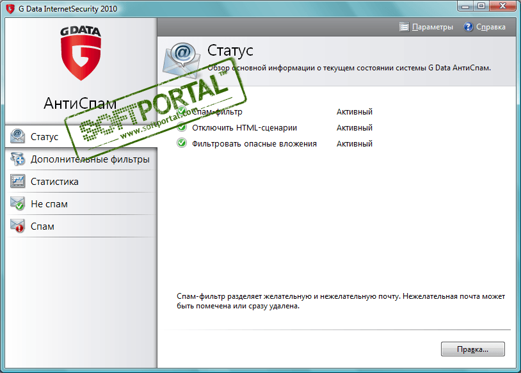Click the green check beside Спам-фильтр
Screen dimensions: 521x373
pos(182,111)
